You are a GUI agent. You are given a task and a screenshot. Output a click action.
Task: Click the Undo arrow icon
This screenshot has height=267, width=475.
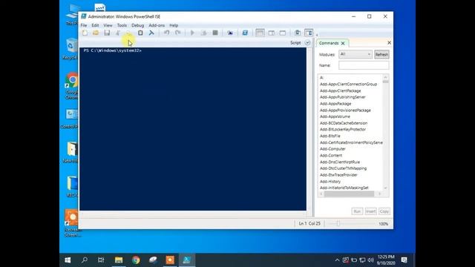166,33
